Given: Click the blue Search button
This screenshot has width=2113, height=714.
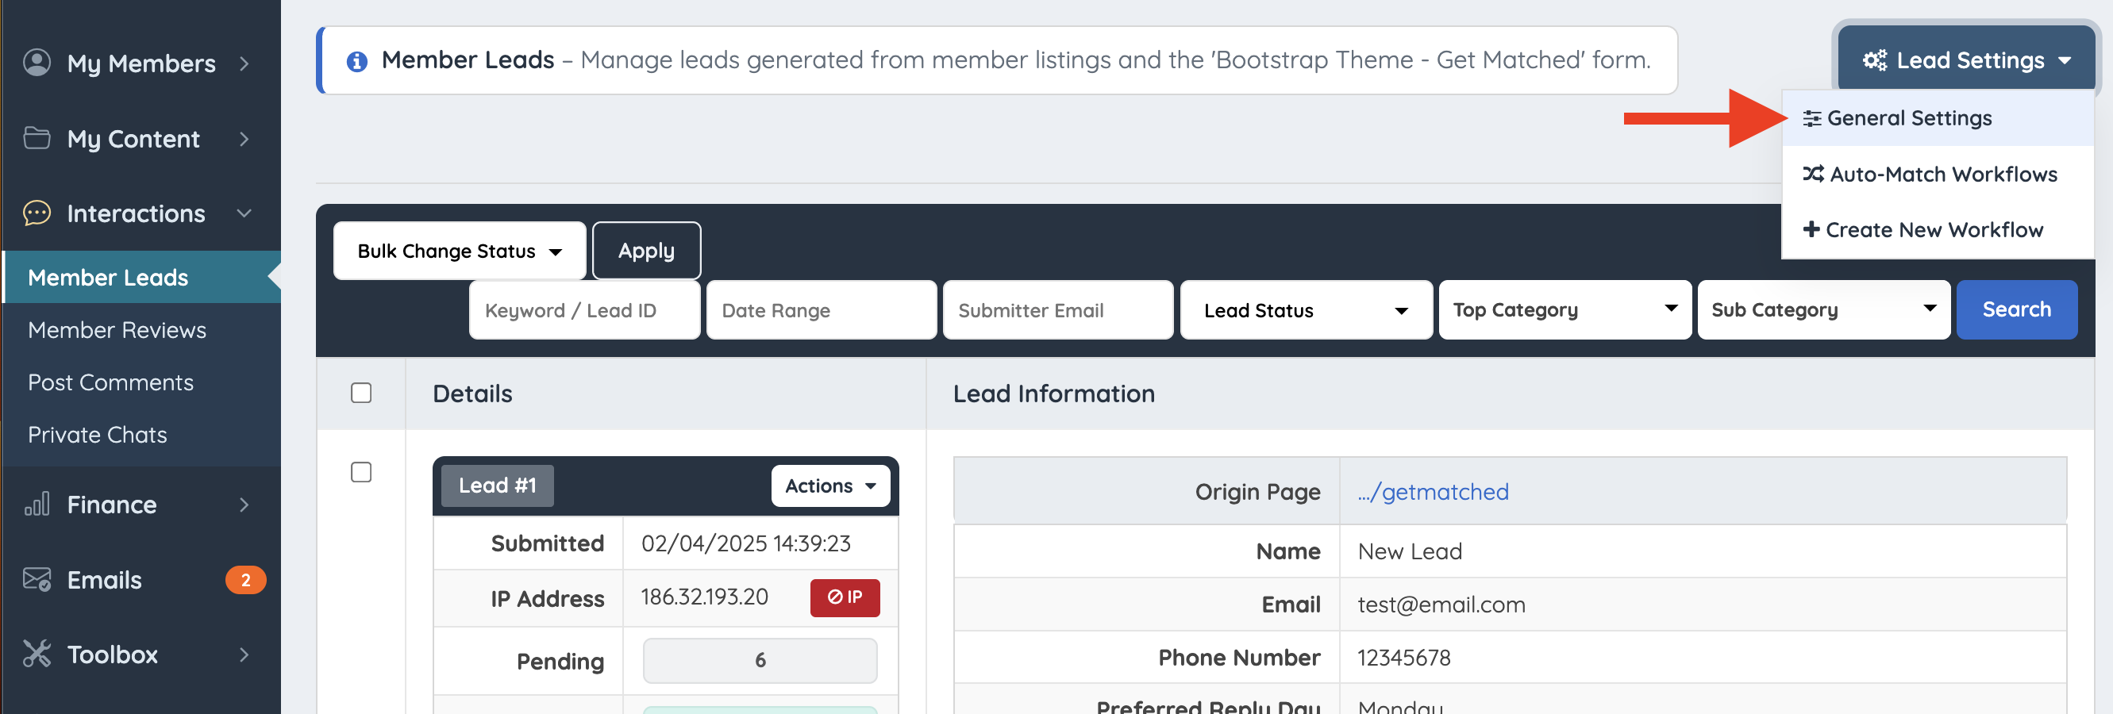Looking at the screenshot, I should [x=2016, y=310].
